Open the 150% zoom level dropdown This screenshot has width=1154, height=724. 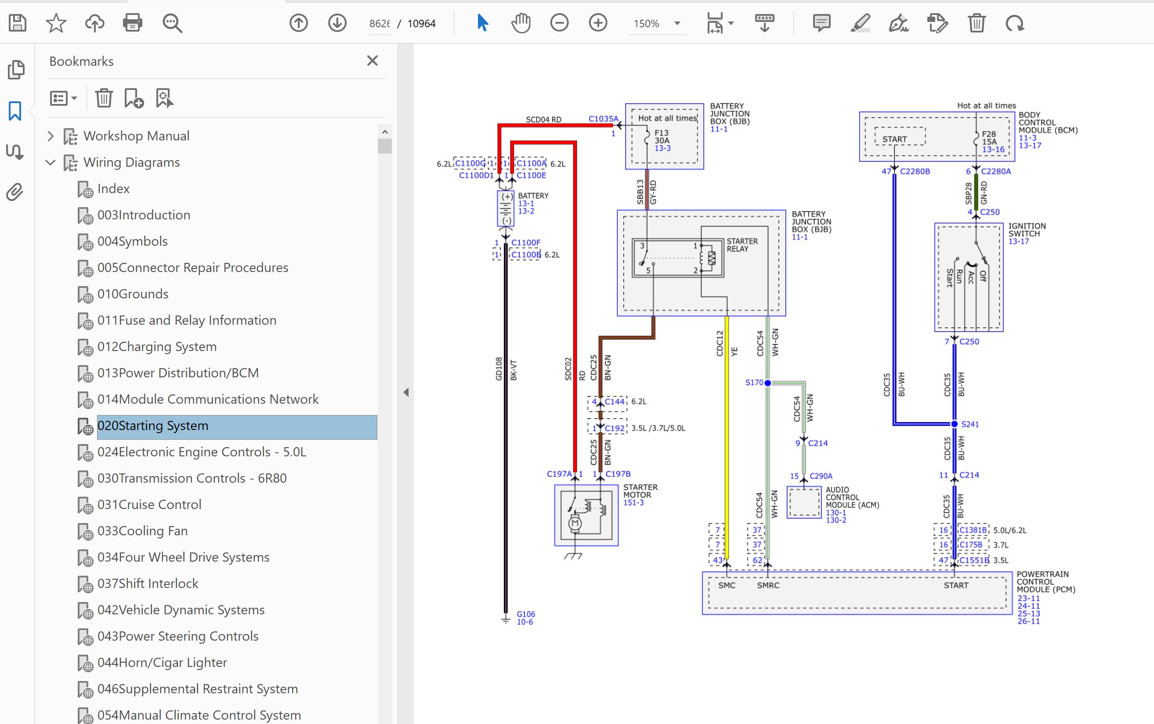tap(677, 23)
